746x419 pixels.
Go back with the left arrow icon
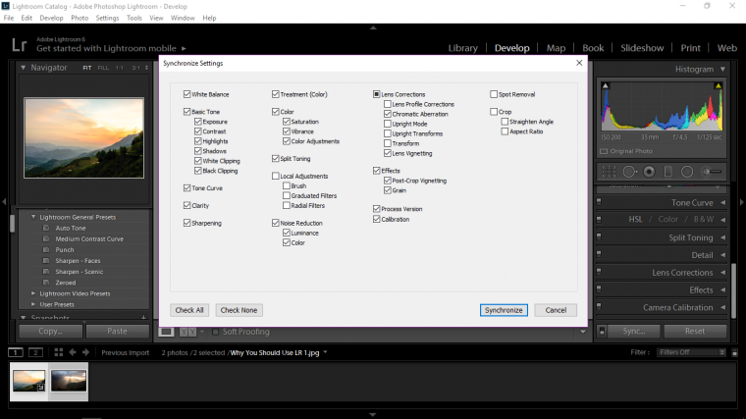(x=73, y=352)
